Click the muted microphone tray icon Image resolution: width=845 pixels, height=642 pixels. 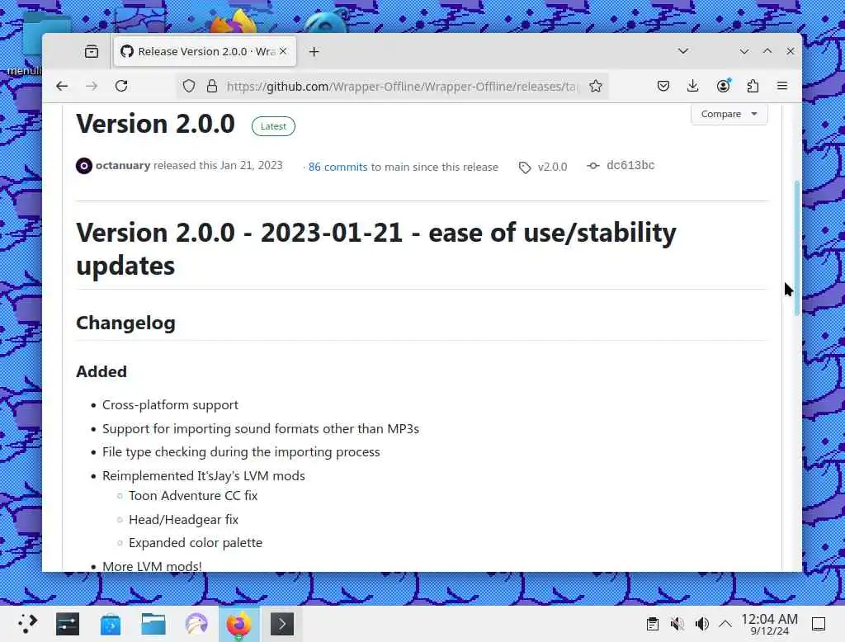tap(677, 624)
